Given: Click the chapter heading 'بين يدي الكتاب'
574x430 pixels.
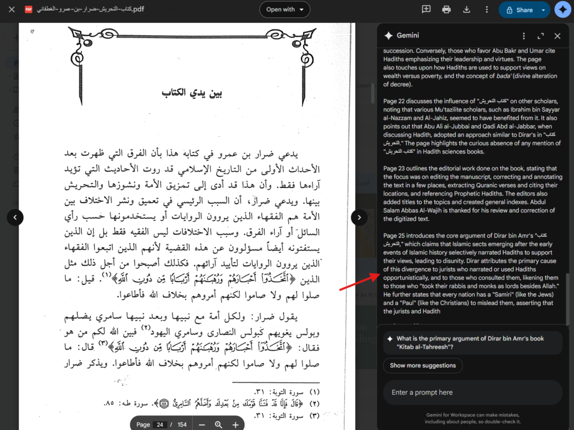Looking at the screenshot, I should 192,93.
